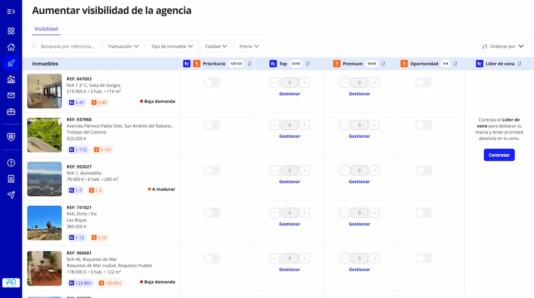The width and height of the screenshot is (534, 298).
Task: Toggle Prioritario for REF 847003
Action: [x=212, y=82]
